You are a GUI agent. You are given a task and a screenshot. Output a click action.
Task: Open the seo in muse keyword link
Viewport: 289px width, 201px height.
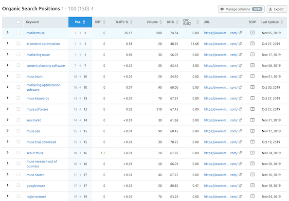point(35,153)
